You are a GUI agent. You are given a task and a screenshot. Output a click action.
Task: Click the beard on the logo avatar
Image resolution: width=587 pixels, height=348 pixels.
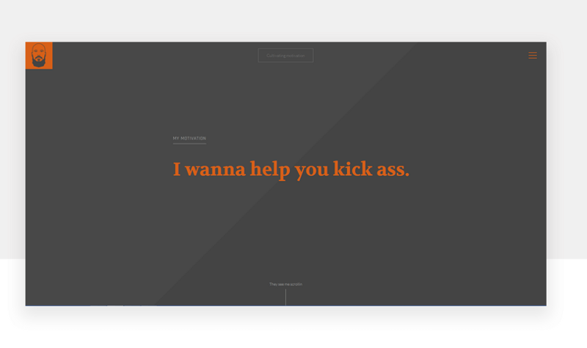click(x=39, y=62)
